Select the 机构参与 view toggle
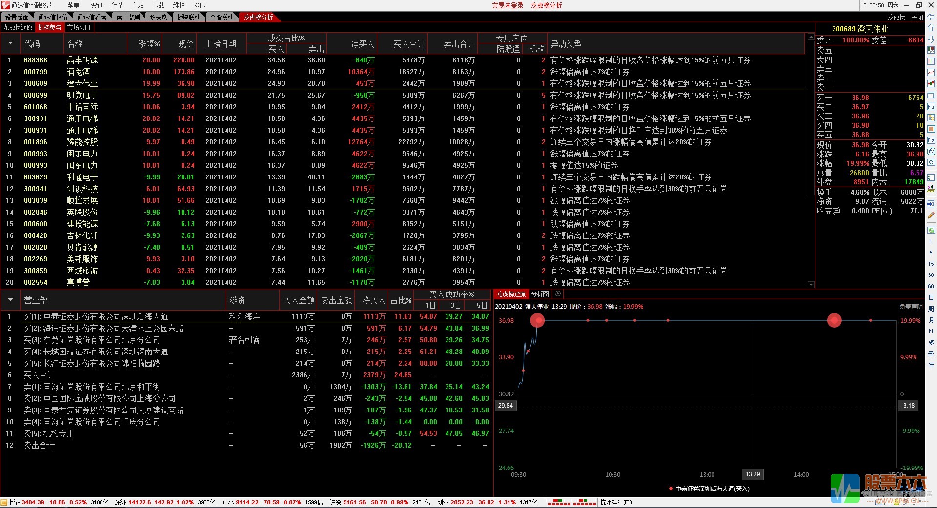Image resolution: width=937 pixels, height=508 pixels. [x=49, y=28]
